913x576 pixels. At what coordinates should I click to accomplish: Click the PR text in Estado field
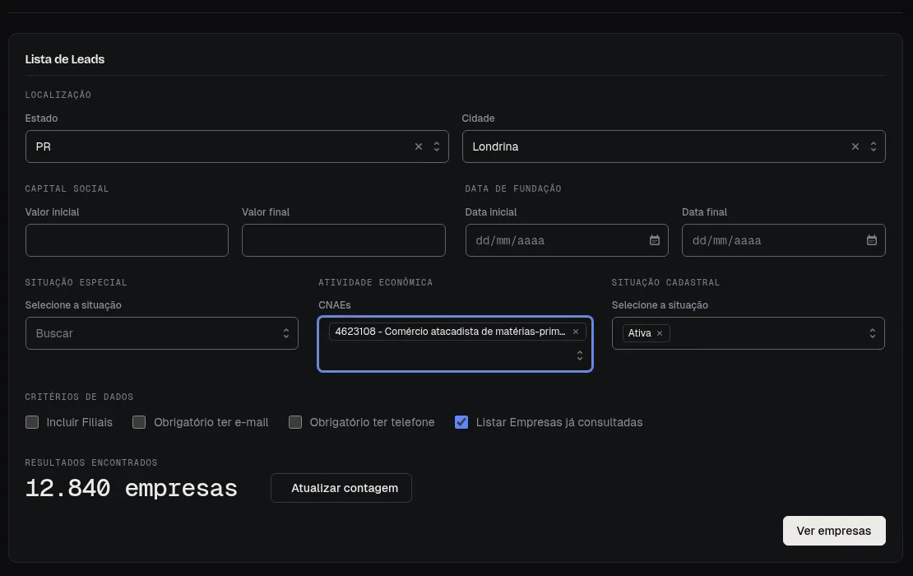click(x=43, y=146)
